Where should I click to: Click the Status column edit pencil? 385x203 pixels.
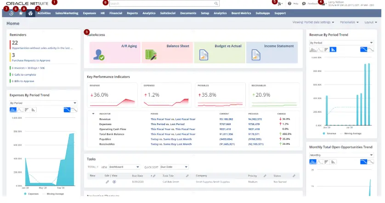[x=294, y=176]
